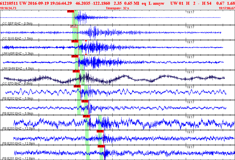
Task: Click 'H S4' text in header
Action: [x=207, y=3]
